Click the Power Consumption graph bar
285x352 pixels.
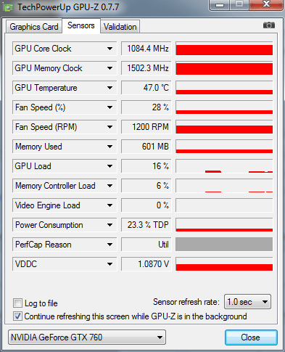pos(224,225)
